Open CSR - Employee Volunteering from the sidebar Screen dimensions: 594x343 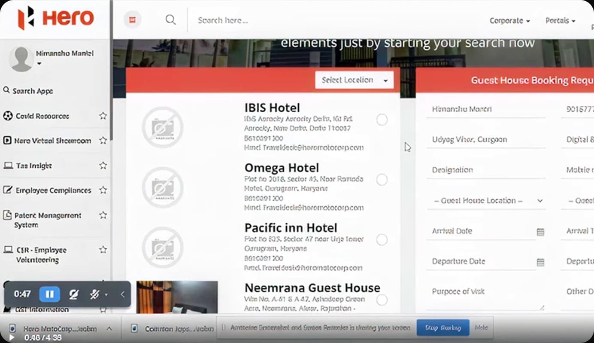point(41,255)
